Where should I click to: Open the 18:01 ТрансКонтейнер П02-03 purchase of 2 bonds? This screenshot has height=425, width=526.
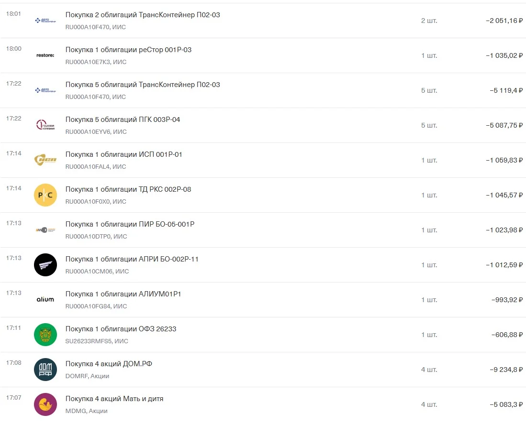(x=263, y=21)
